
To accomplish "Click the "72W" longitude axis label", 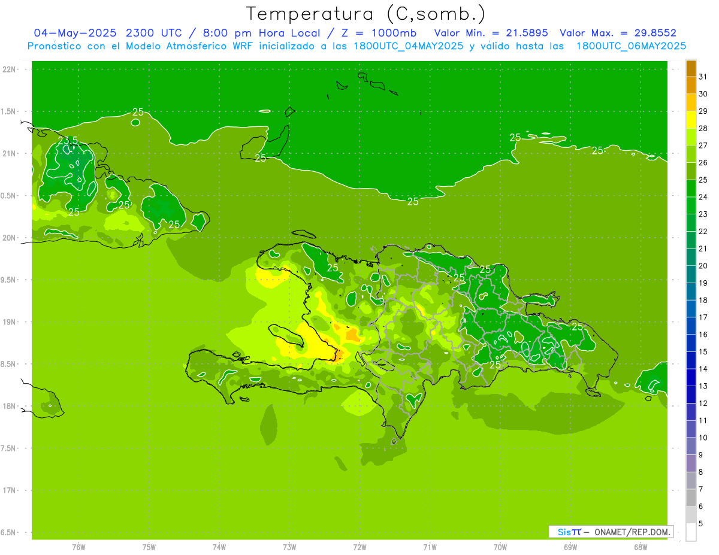I will [x=359, y=547].
